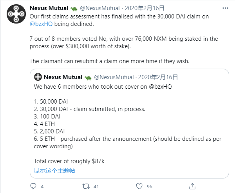Click the retweet count 41
This screenshot has height=193, width=235.
95,186
